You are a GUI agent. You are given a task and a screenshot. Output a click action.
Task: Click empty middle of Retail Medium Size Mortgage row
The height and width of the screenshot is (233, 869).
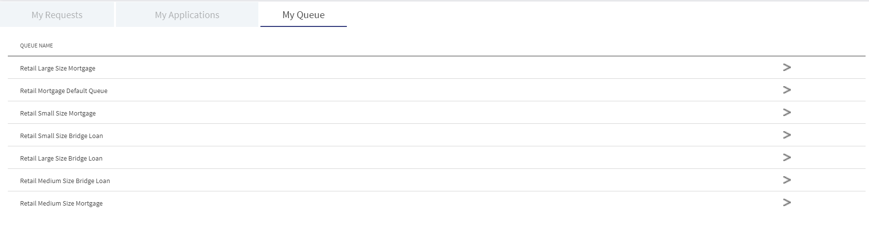point(436,203)
